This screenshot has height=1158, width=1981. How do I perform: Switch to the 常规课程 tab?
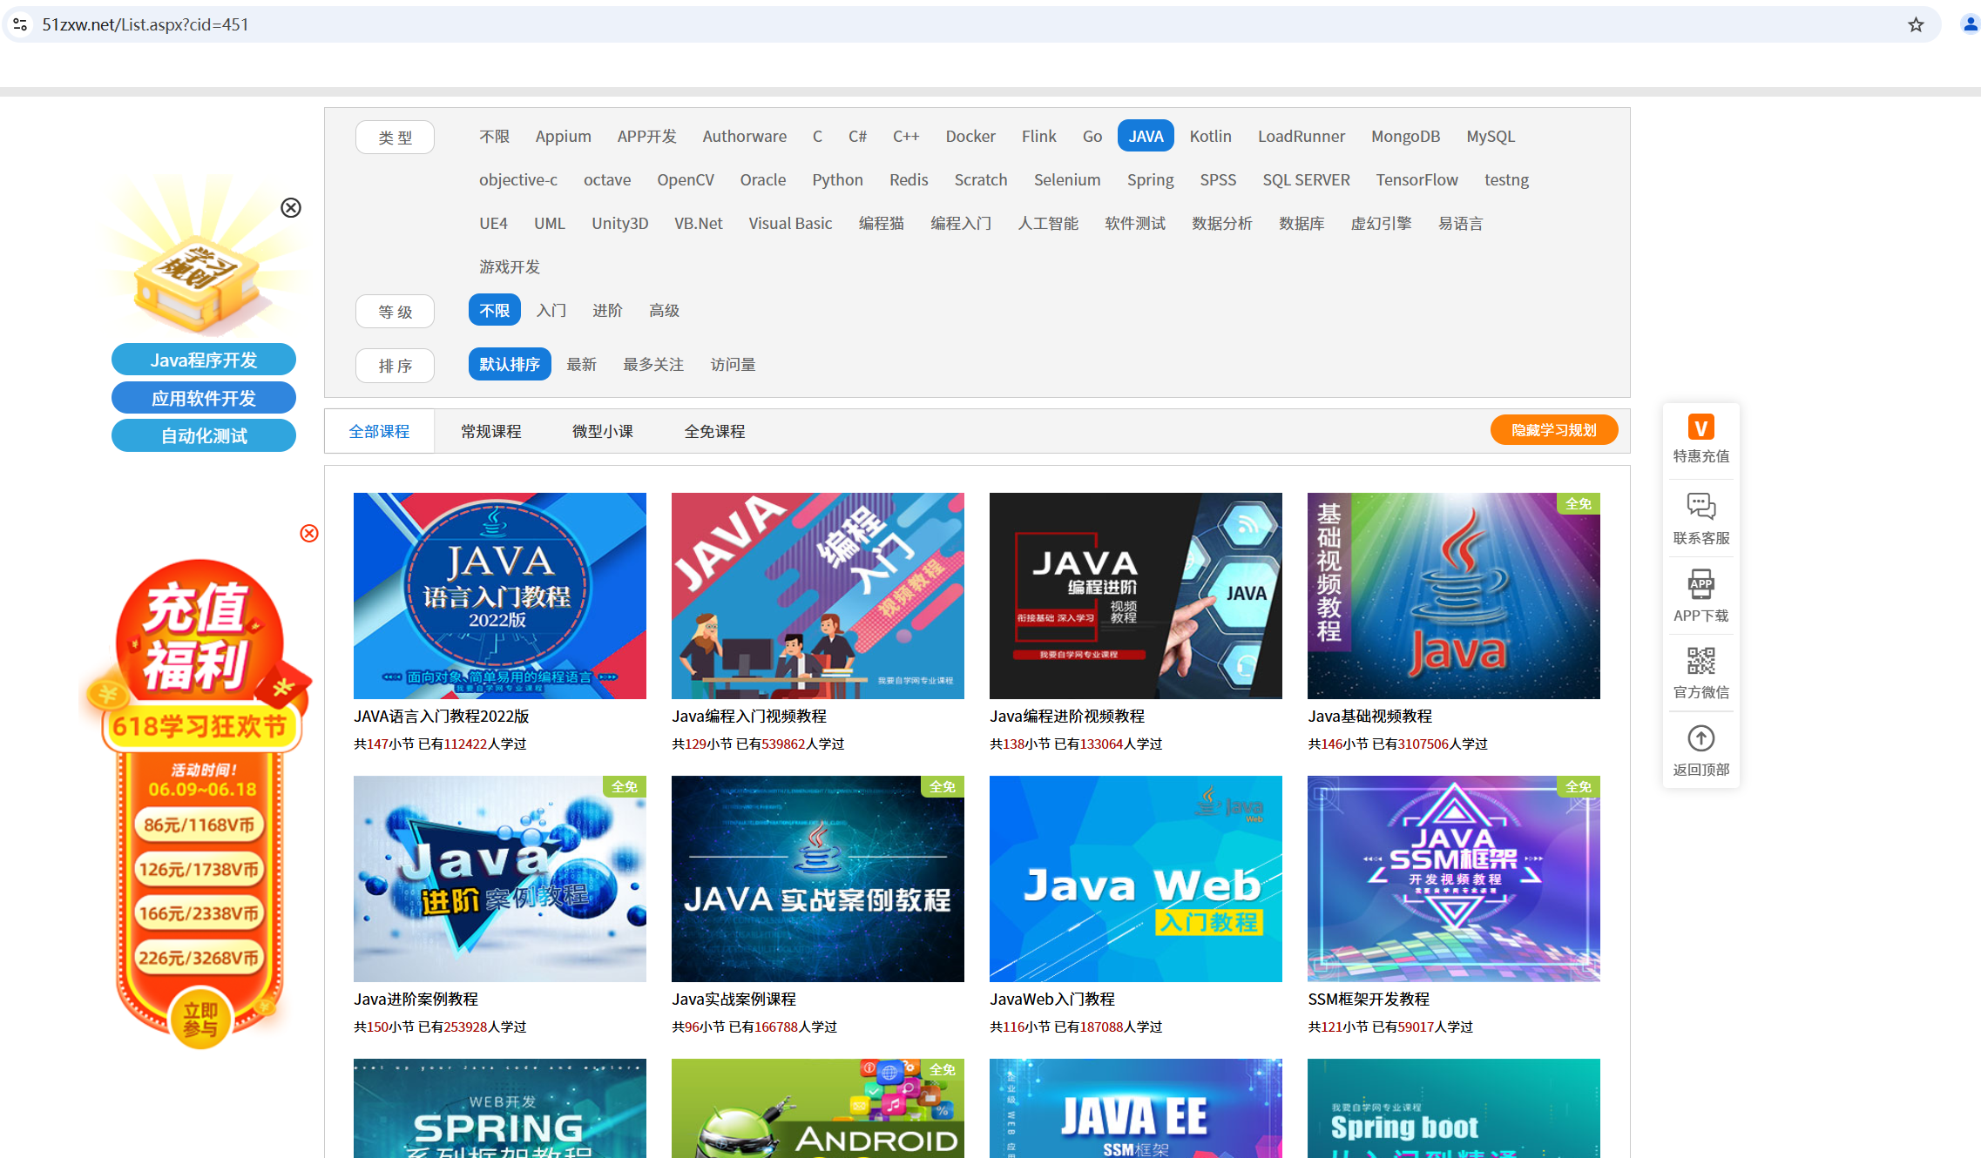(490, 431)
